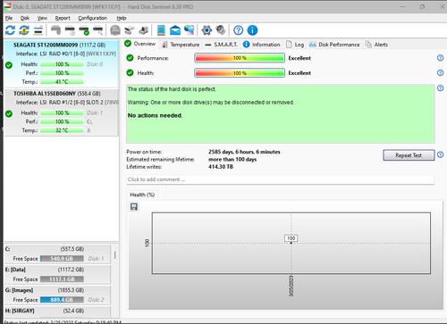447x324 pixels.
Task: Click the 'Click to add comment' field
Action: (280, 179)
